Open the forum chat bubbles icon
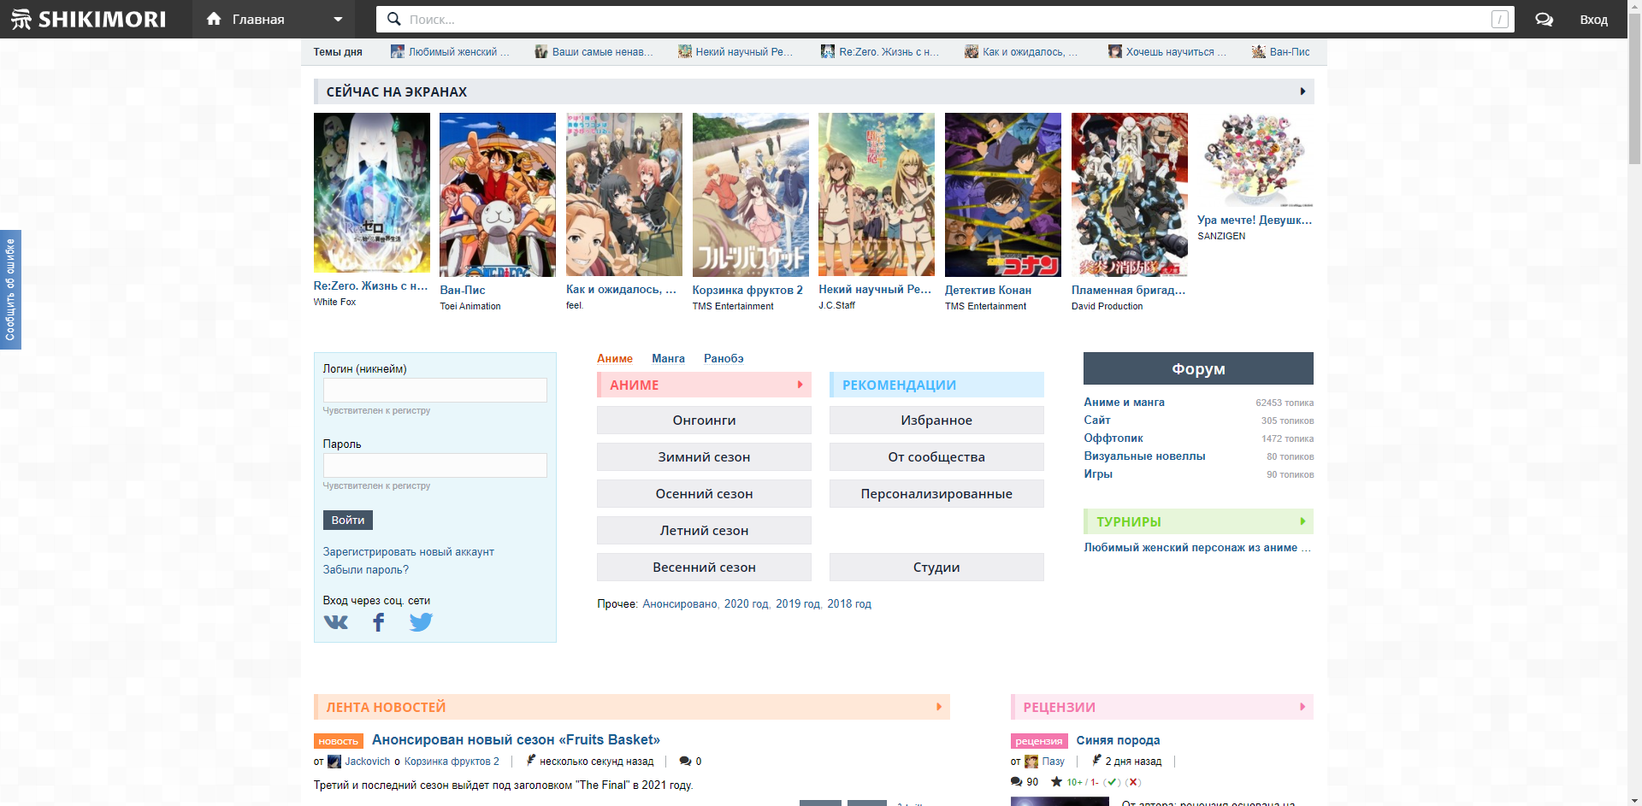This screenshot has height=806, width=1642. coord(1544,19)
